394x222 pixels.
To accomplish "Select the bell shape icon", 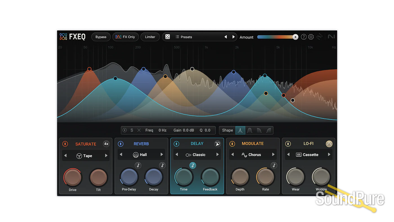I will click(x=240, y=130).
